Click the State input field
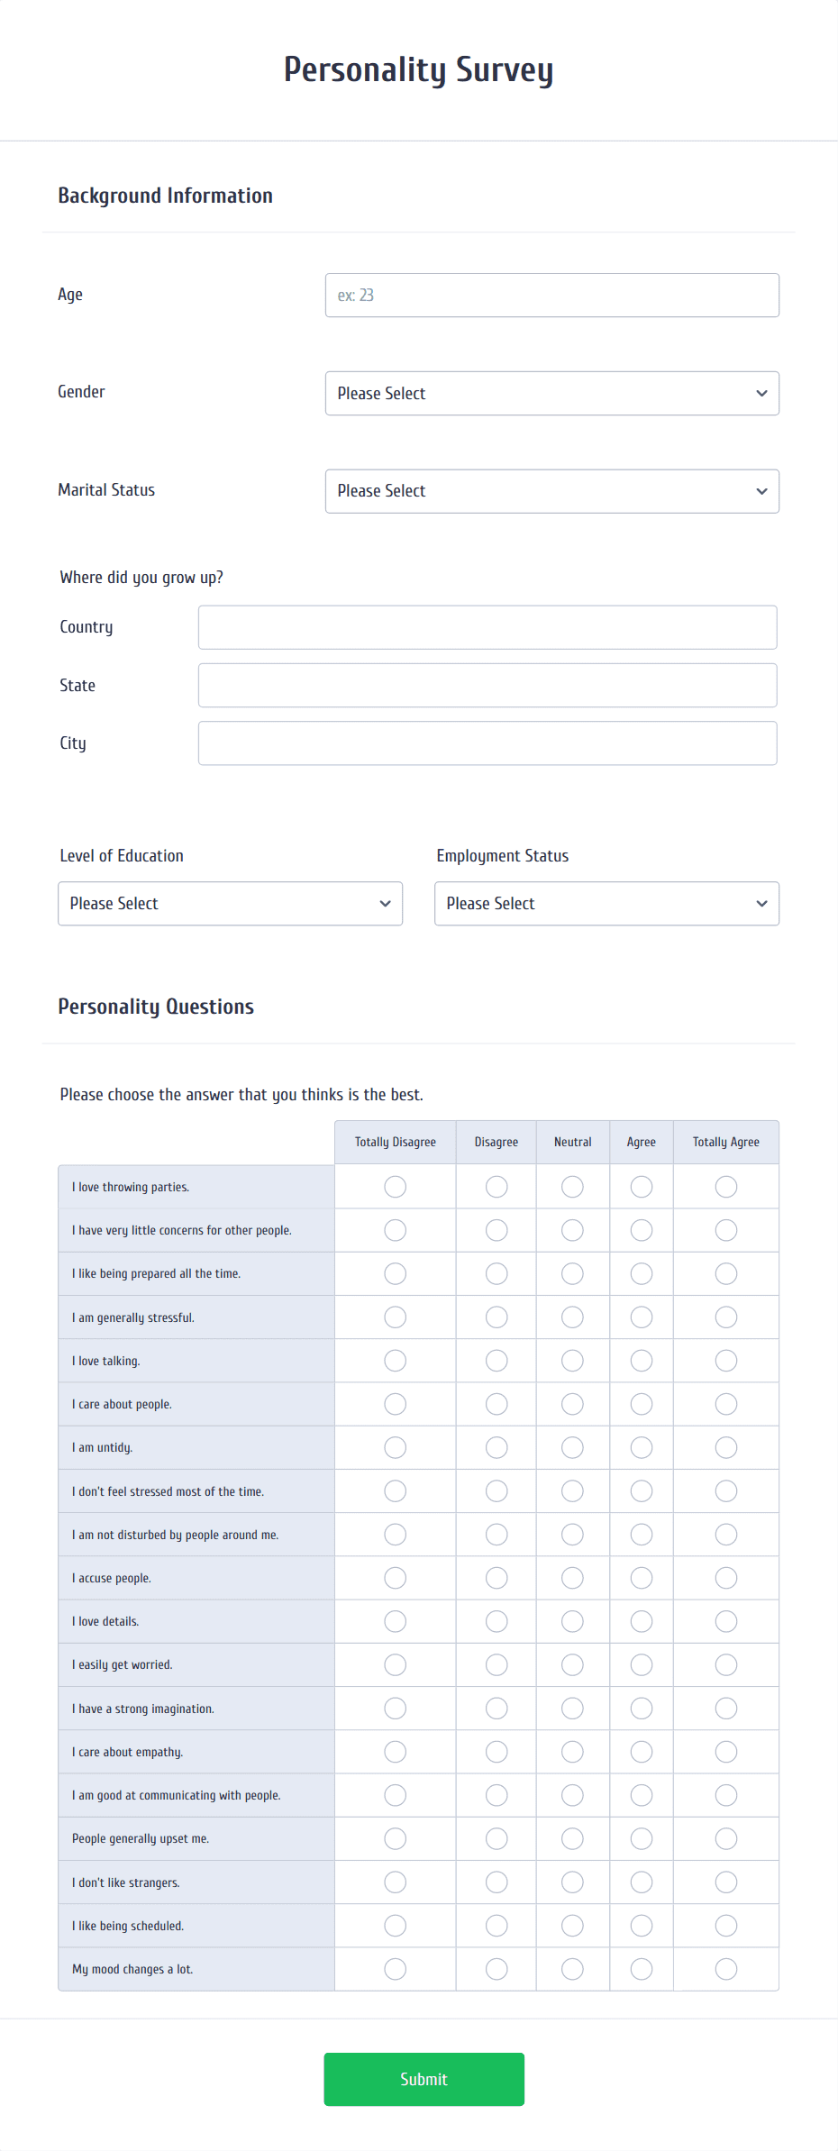 tap(487, 685)
